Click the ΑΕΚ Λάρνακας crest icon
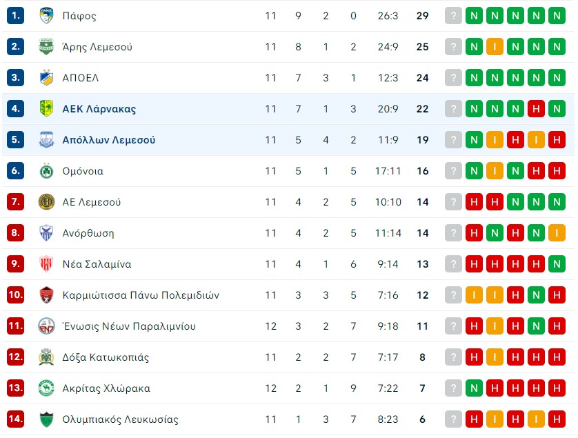The width and height of the screenshot is (578, 438). 46,109
